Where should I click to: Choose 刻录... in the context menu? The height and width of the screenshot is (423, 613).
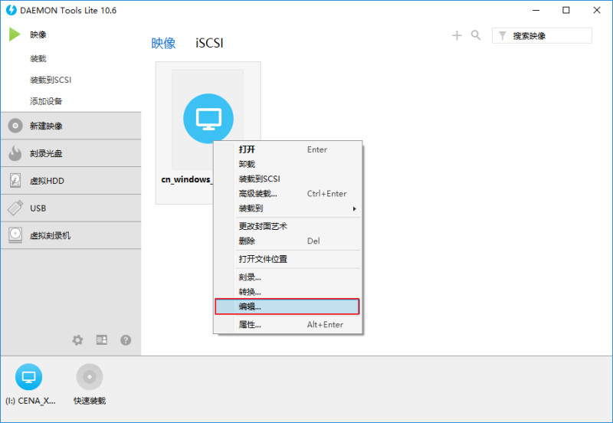287,277
